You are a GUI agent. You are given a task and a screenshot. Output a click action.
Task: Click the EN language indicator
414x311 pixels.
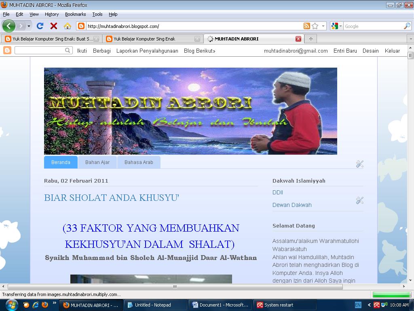[x=358, y=305]
